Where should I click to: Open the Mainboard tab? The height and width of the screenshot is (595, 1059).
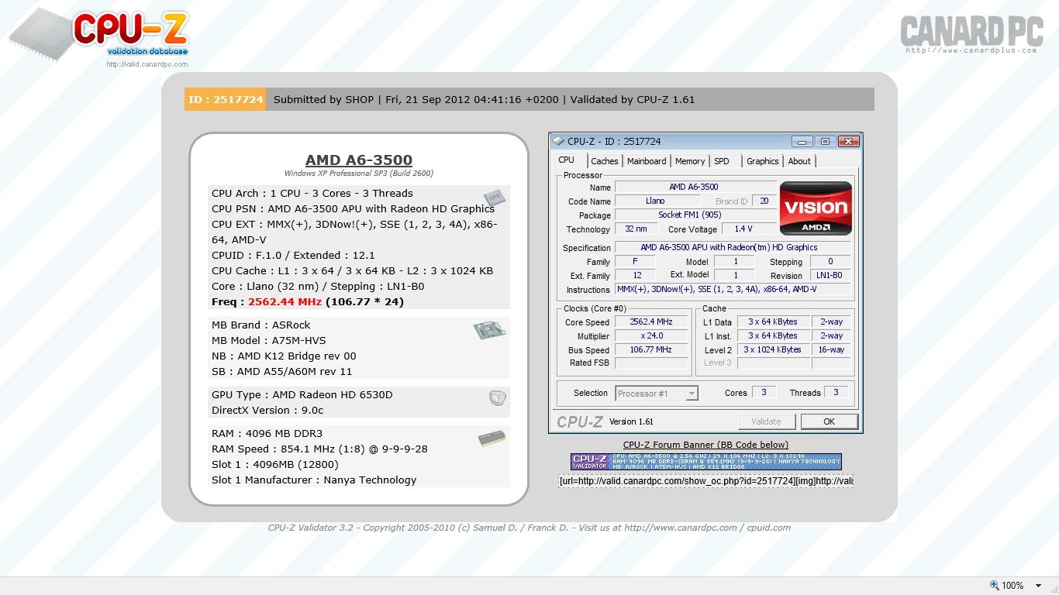point(647,161)
